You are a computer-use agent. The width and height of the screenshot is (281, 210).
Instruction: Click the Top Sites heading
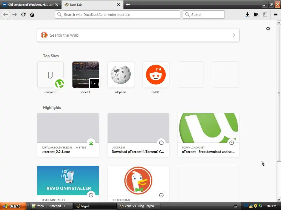51,56
